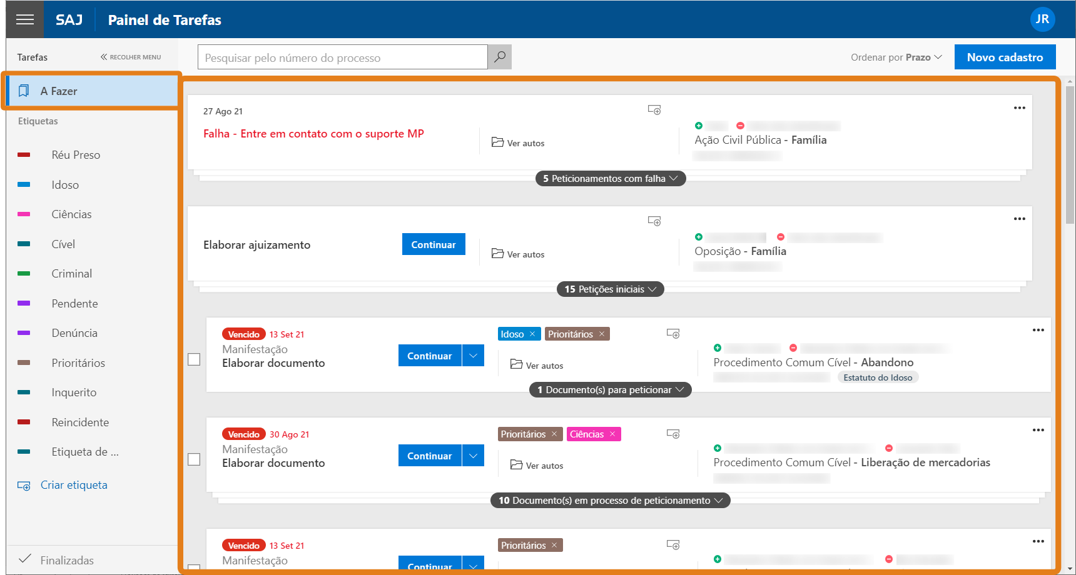1076x575 pixels.
Task: Click the Novo cadastro button
Action: coord(1005,57)
